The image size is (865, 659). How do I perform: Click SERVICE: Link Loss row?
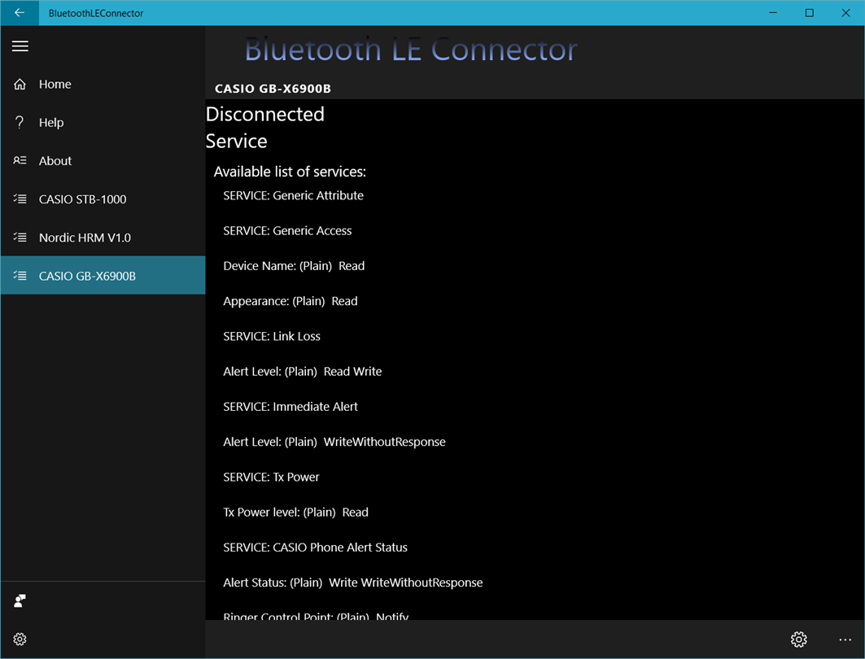point(272,336)
